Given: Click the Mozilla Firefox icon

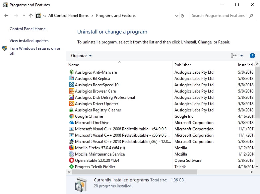Looking at the screenshot, I should click(x=72, y=148).
